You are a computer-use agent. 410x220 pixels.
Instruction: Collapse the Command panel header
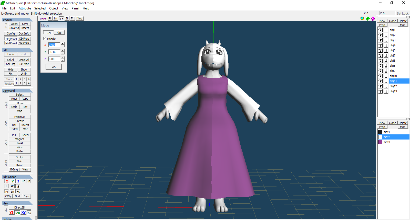point(17,91)
